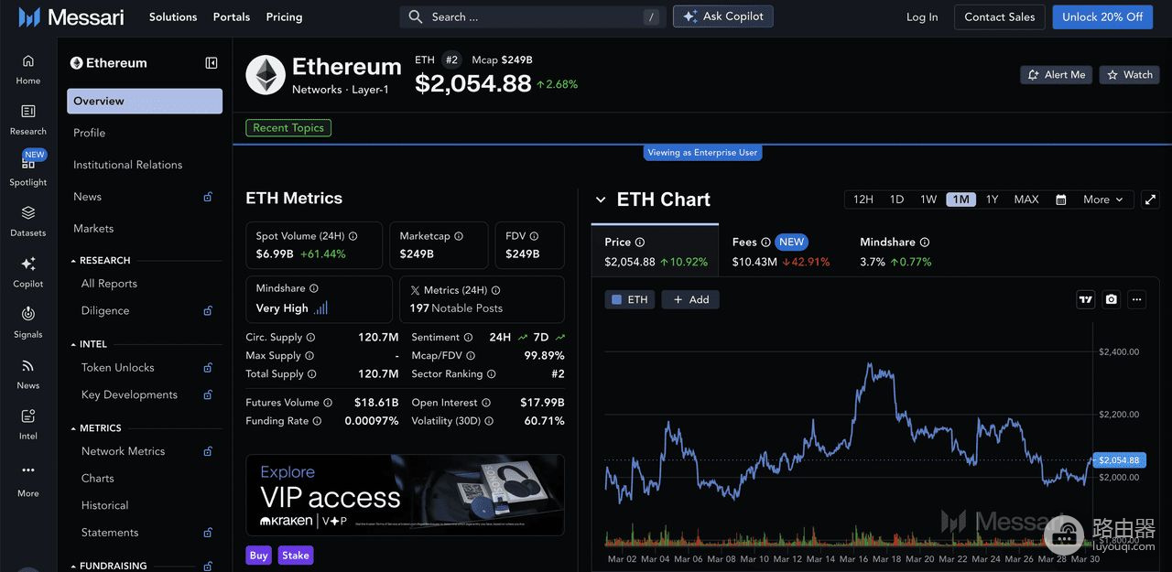The image size is (1172, 572).
Task: Collapse the RESEARCH sidebar section
Action: click(x=73, y=261)
